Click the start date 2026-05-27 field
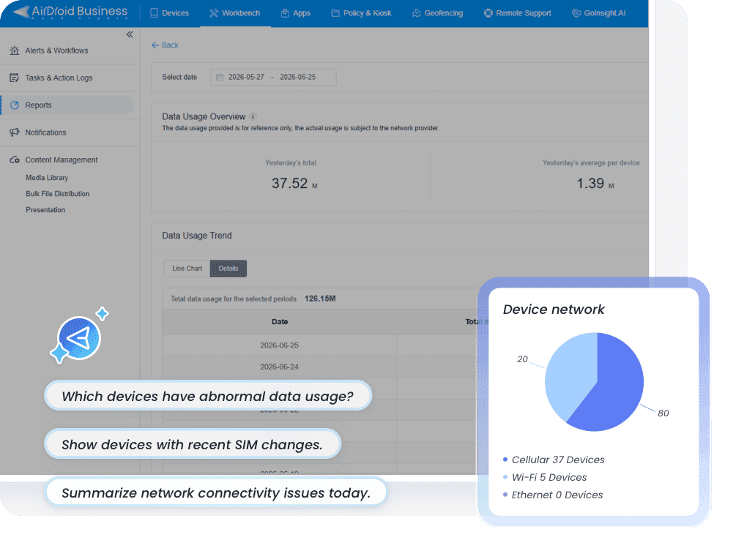 [246, 78]
